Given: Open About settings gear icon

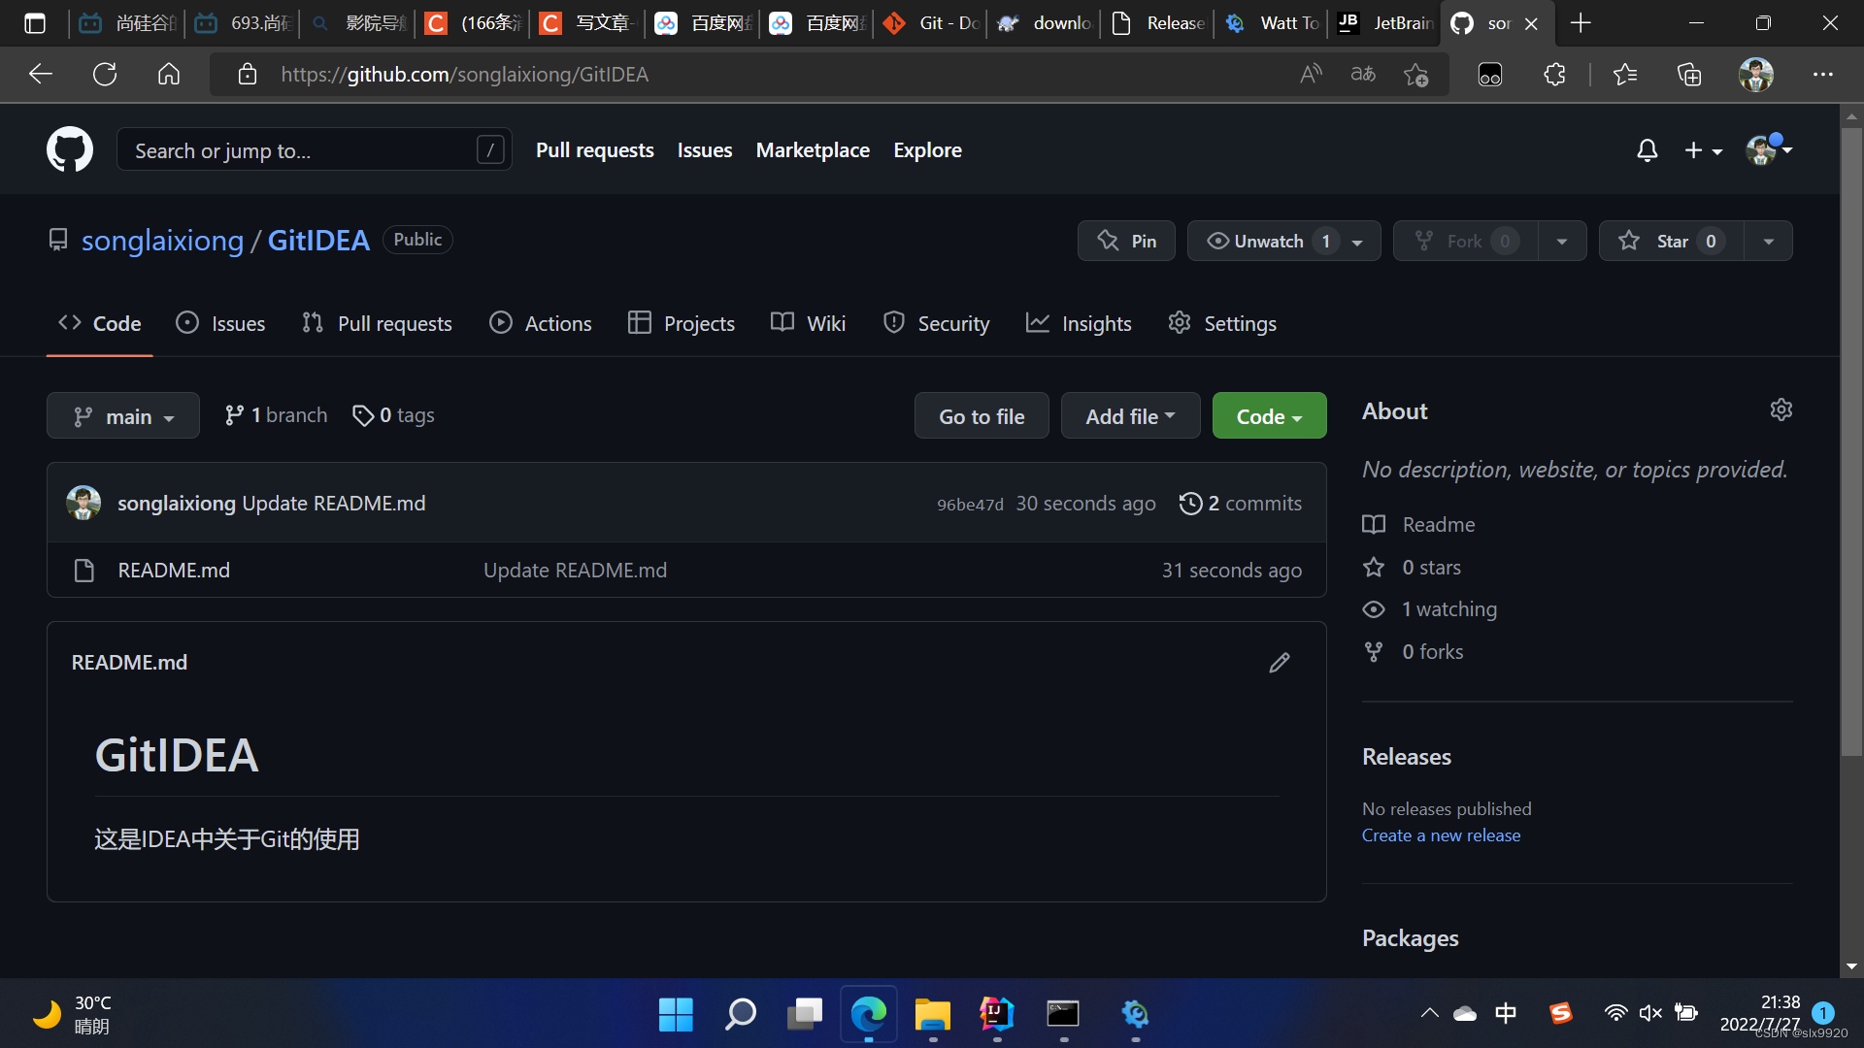Looking at the screenshot, I should [1781, 410].
